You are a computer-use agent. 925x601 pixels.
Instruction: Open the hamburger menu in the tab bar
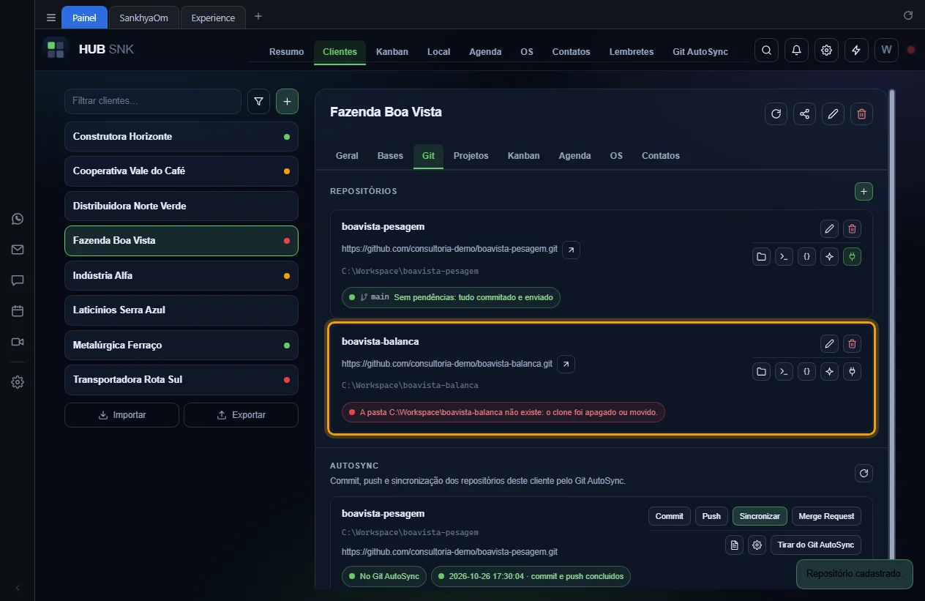pos(50,18)
